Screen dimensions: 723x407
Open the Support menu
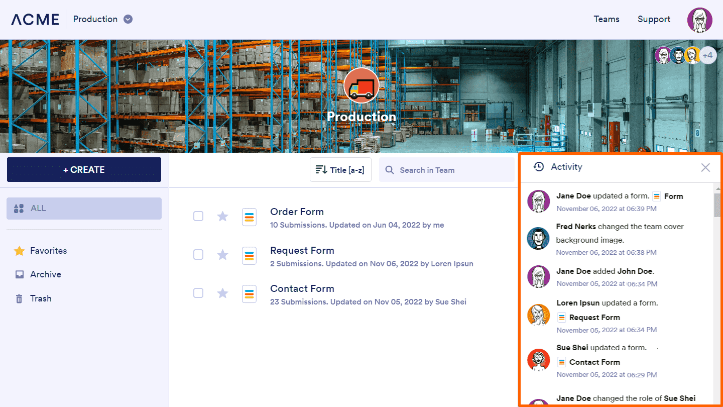(x=654, y=19)
